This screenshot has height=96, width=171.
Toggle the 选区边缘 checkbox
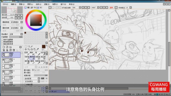point(63,8)
